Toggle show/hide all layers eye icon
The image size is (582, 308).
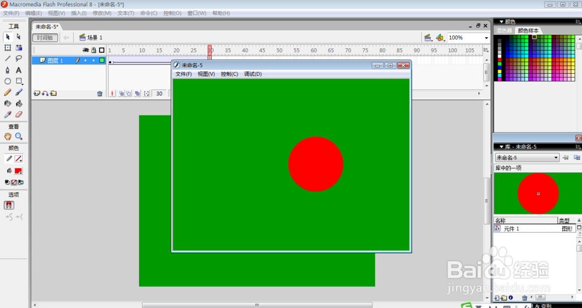click(x=86, y=50)
